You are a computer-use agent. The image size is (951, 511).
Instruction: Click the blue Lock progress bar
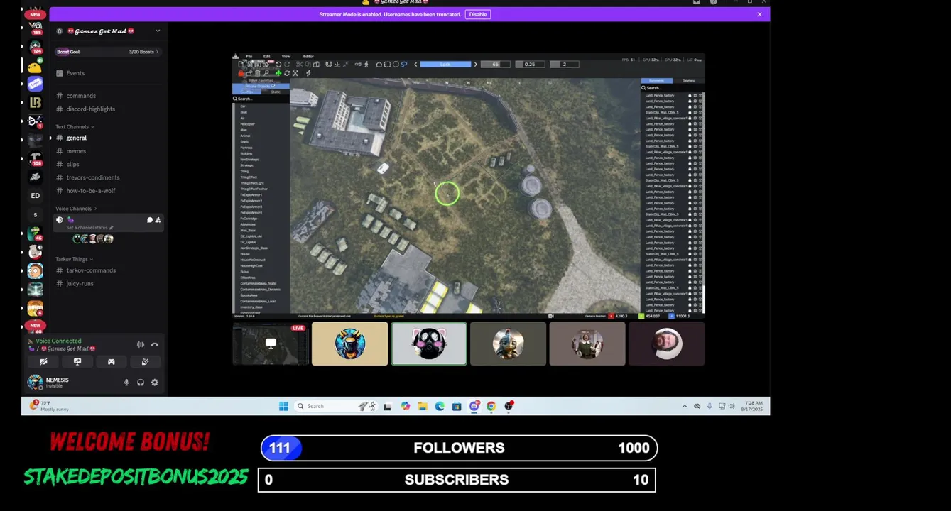point(445,64)
